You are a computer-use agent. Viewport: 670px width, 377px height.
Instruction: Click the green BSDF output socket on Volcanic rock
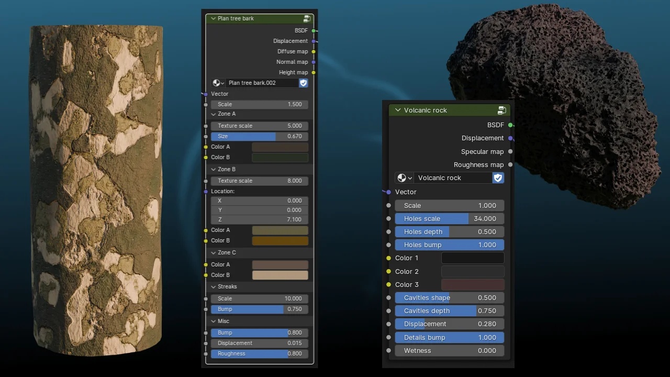coord(510,125)
